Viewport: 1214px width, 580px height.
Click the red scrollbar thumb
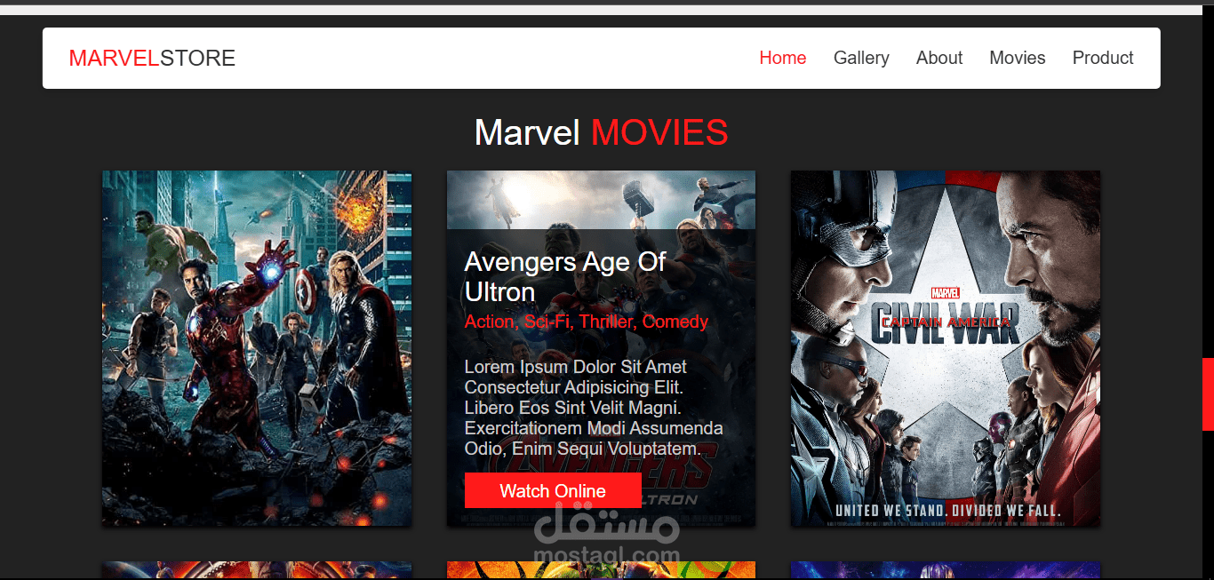pos(1208,394)
